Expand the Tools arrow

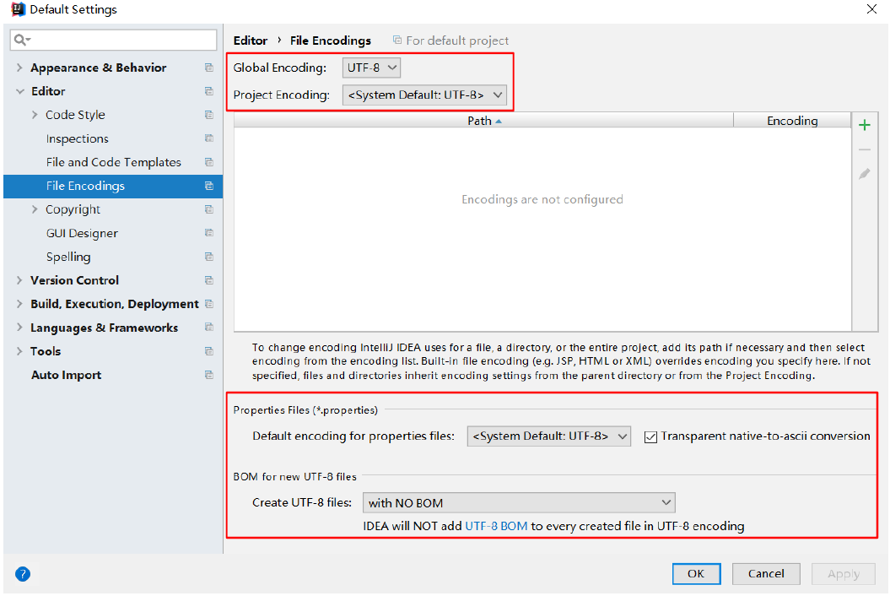click(x=19, y=352)
